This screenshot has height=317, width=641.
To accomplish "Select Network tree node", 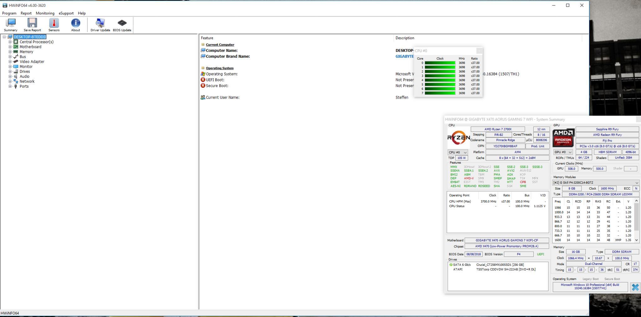I will tap(27, 82).
